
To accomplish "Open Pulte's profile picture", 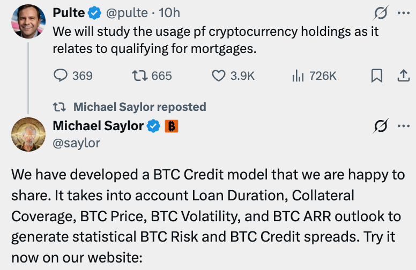I will coord(28,21).
